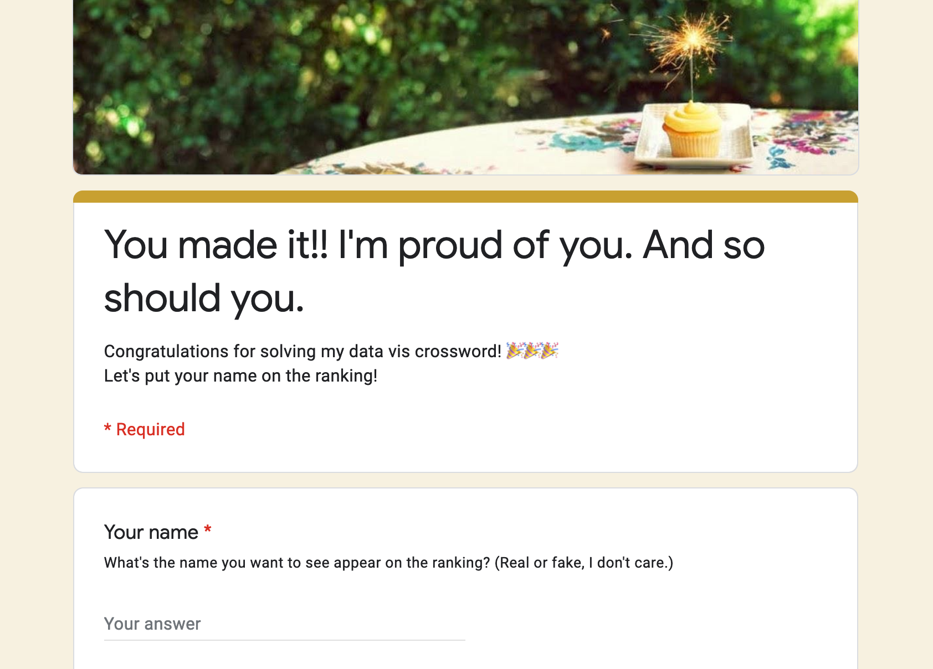Click the 'Real or fake, I don't care' hint
The height and width of the screenshot is (669, 933).
coord(584,563)
